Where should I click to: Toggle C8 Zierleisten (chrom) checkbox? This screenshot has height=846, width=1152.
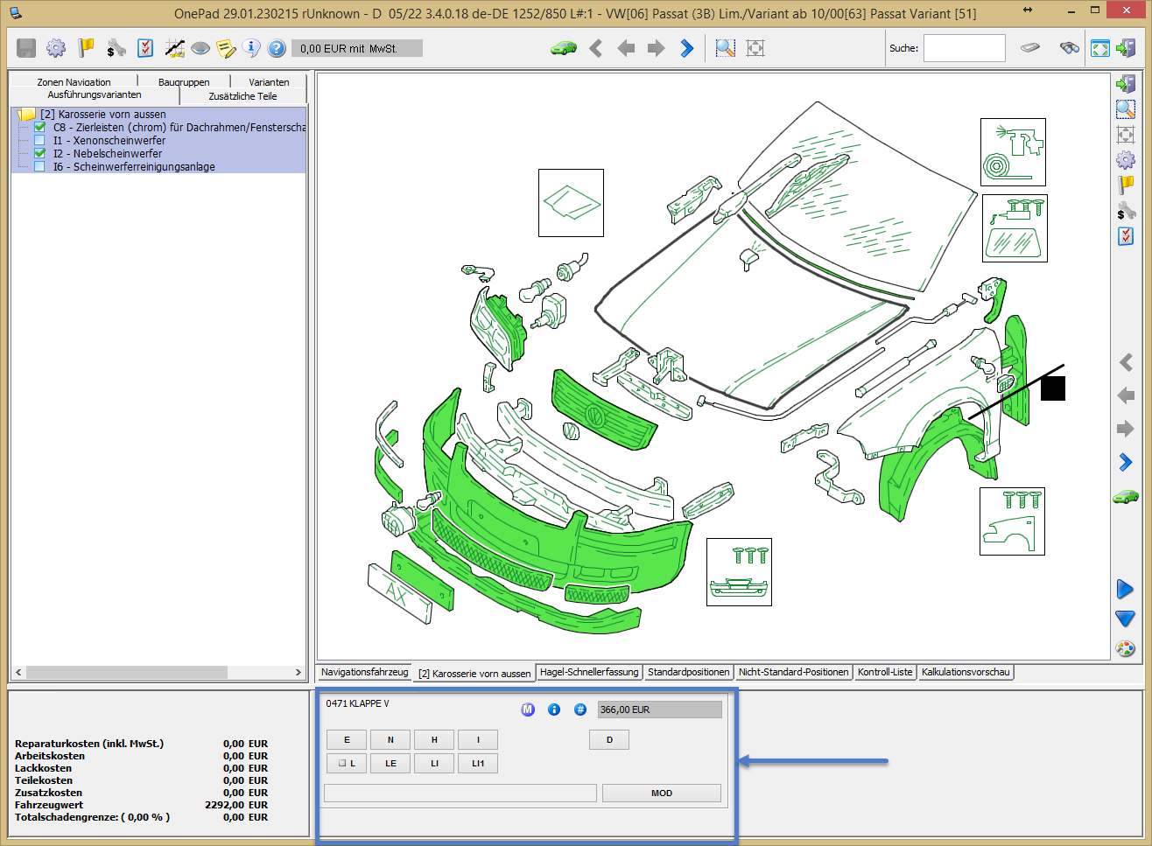(39, 127)
